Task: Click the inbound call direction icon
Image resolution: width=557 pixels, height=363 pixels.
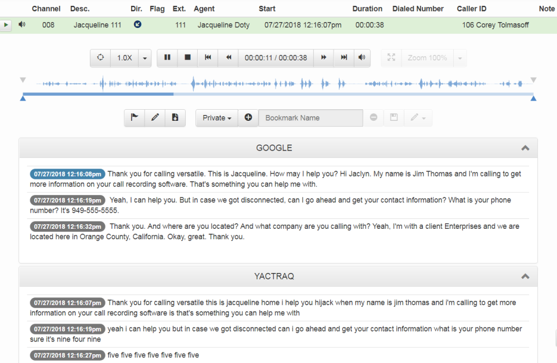Action: click(137, 24)
